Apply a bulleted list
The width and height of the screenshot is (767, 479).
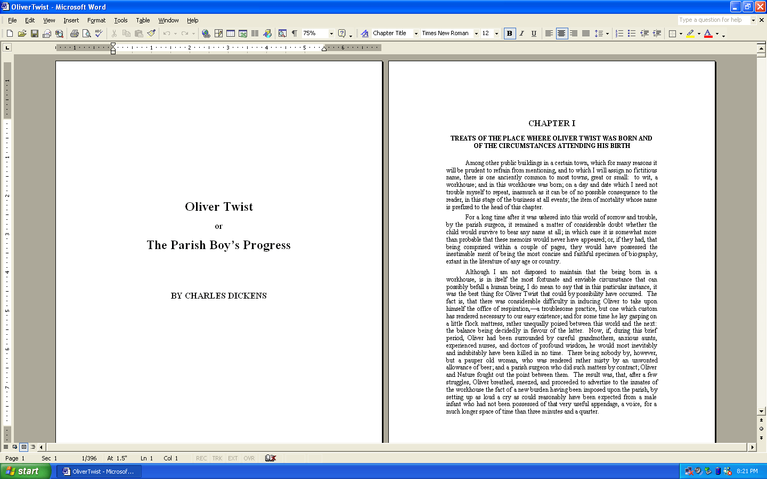click(x=632, y=34)
